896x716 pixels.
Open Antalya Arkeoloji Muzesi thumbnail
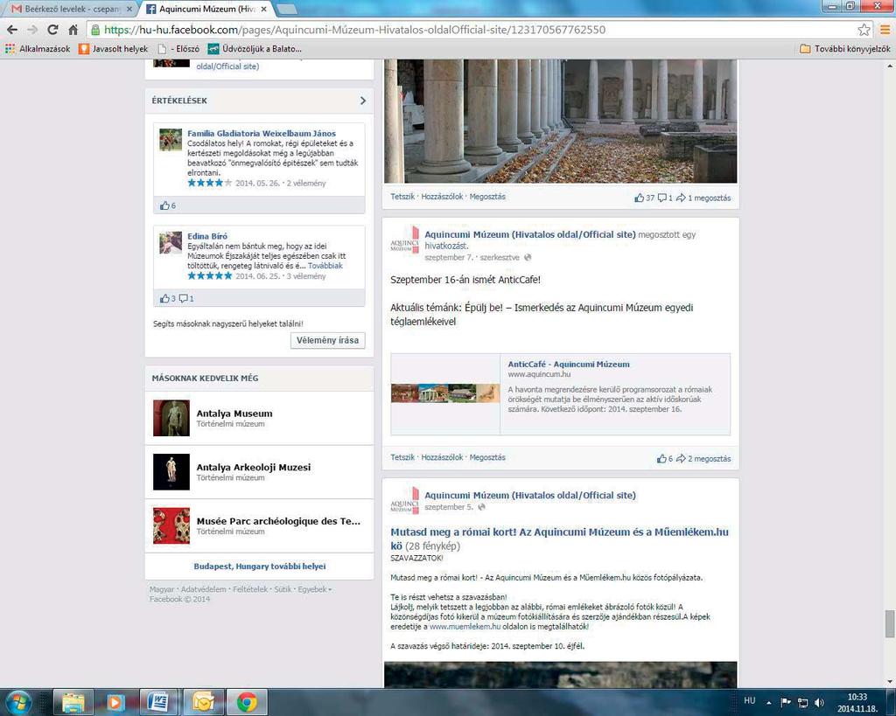[x=171, y=471]
